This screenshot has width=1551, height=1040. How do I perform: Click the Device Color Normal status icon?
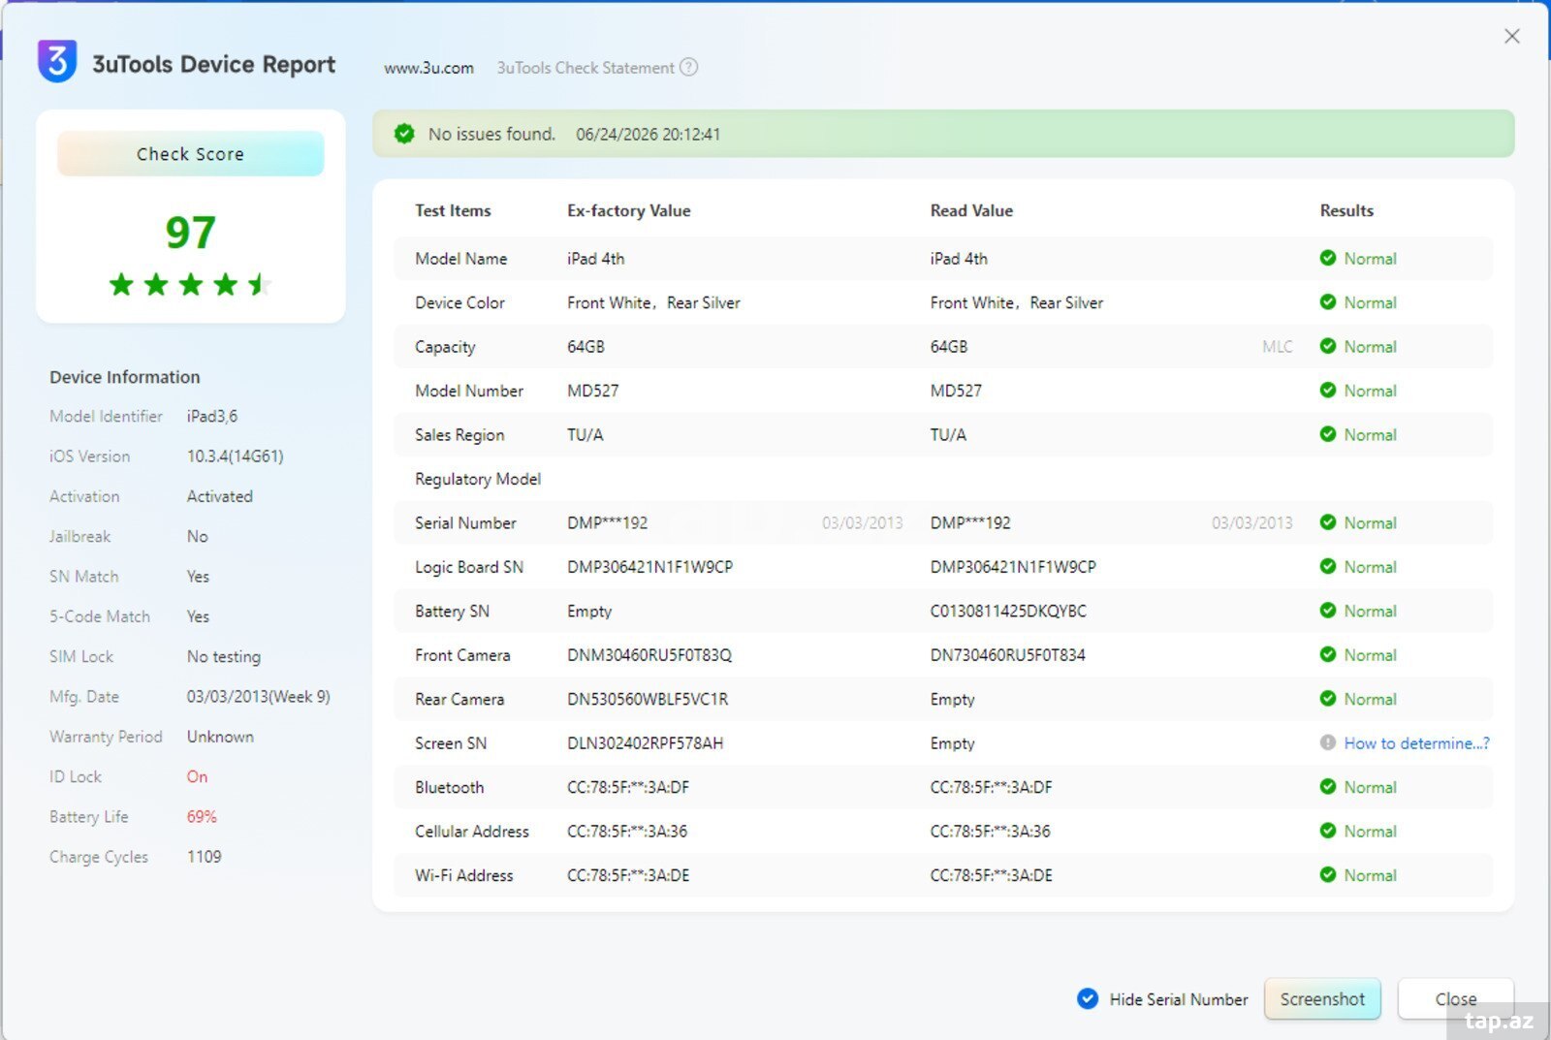[x=1328, y=302]
